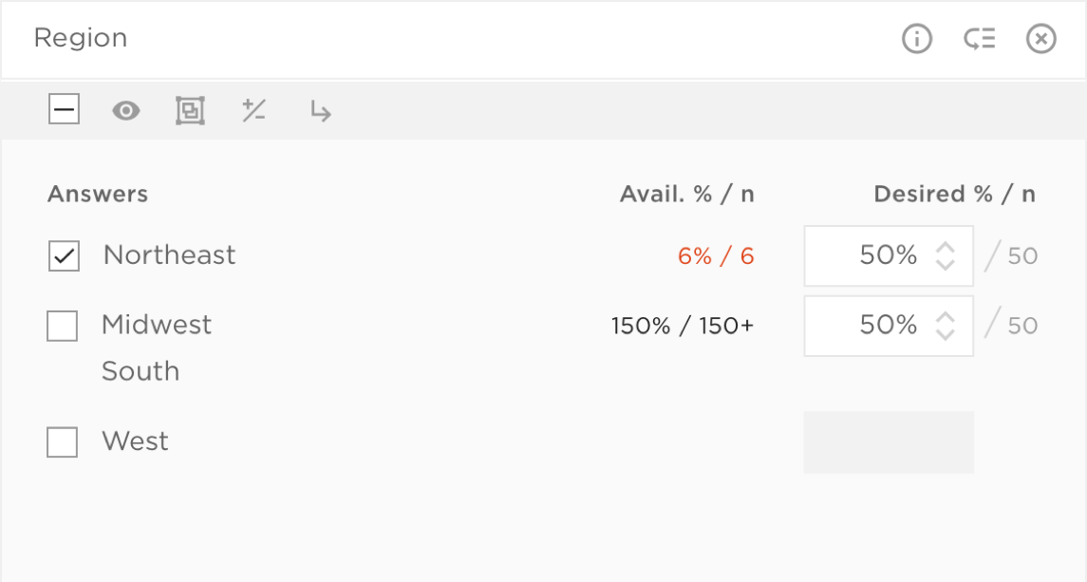The image size is (1087, 582).
Task: Click the plus/minus toolbar icon
Action: coord(253,111)
